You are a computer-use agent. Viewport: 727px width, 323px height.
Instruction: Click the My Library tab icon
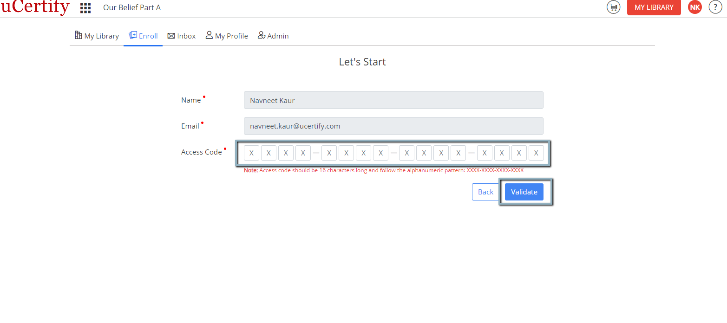coord(78,35)
